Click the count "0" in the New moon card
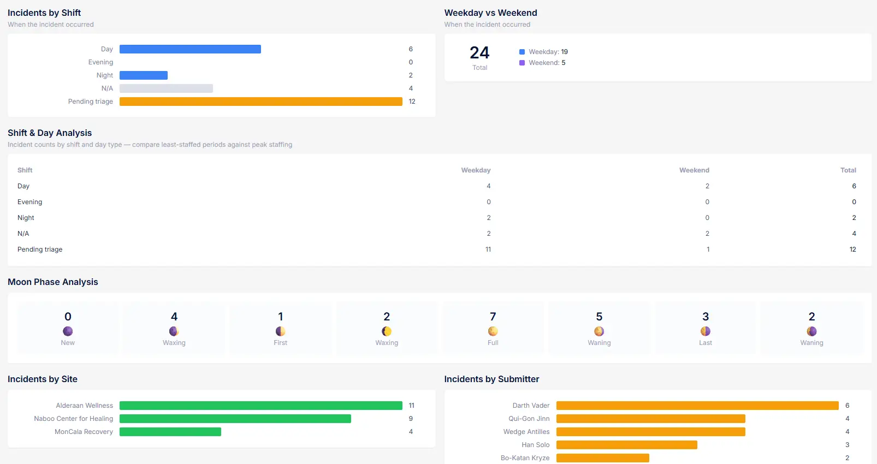The image size is (877, 464). 68,317
